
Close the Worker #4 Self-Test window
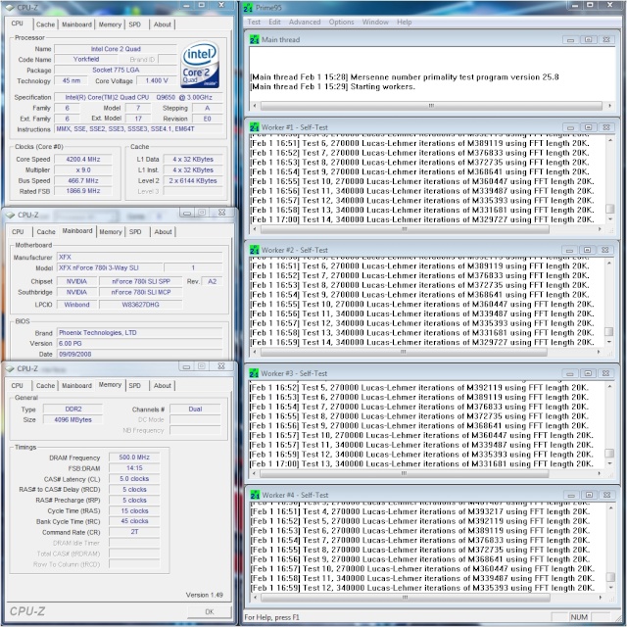(x=607, y=495)
